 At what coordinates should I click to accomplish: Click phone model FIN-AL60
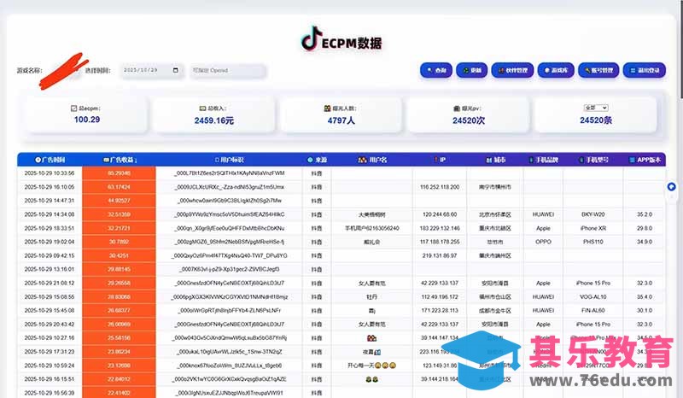point(593,310)
